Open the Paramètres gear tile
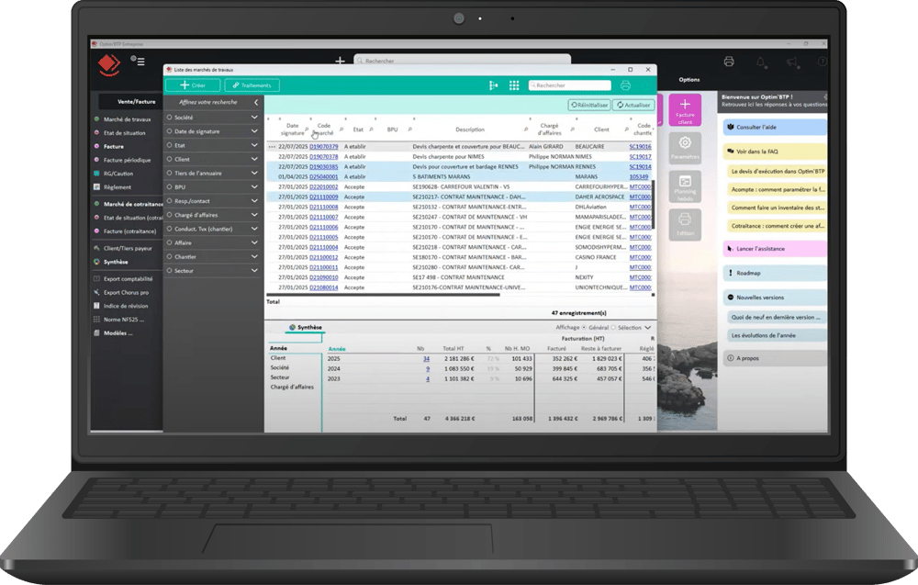The height and width of the screenshot is (585, 918). coord(685,146)
